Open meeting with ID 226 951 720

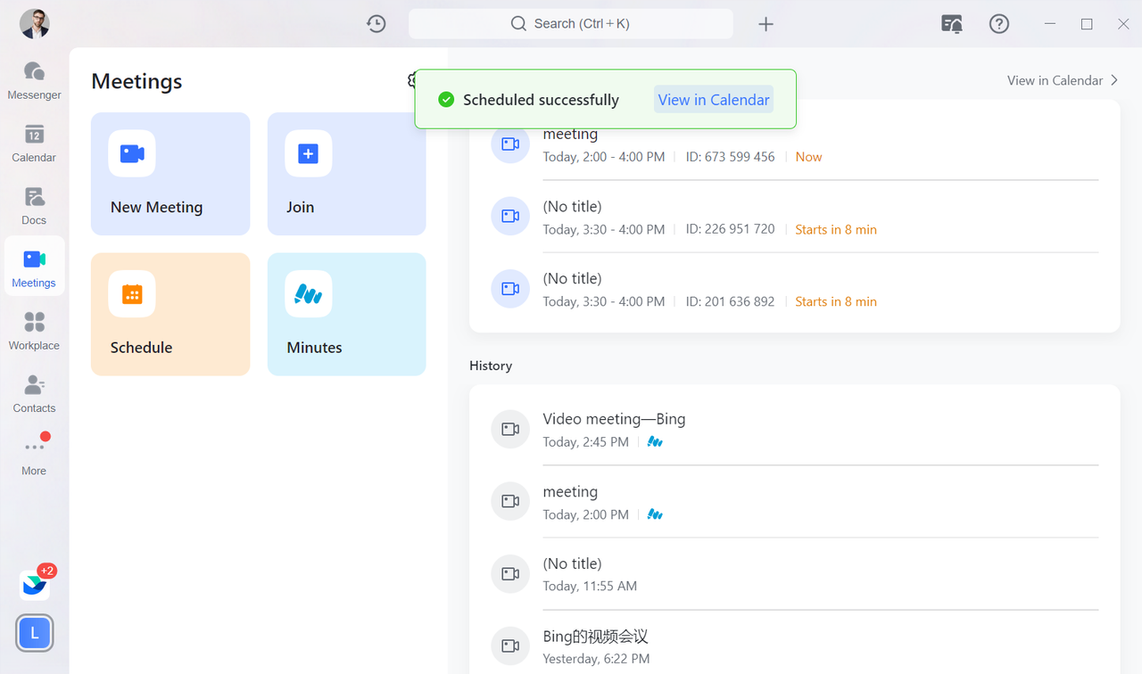[658, 217]
